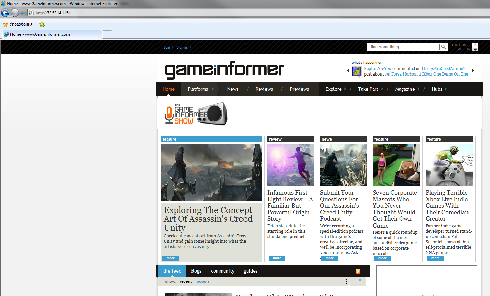The width and height of the screenshot is (490, 296).
Task: Open Playing Terrible Xbox Live Indie headline
Action: (x=447, y=206)
